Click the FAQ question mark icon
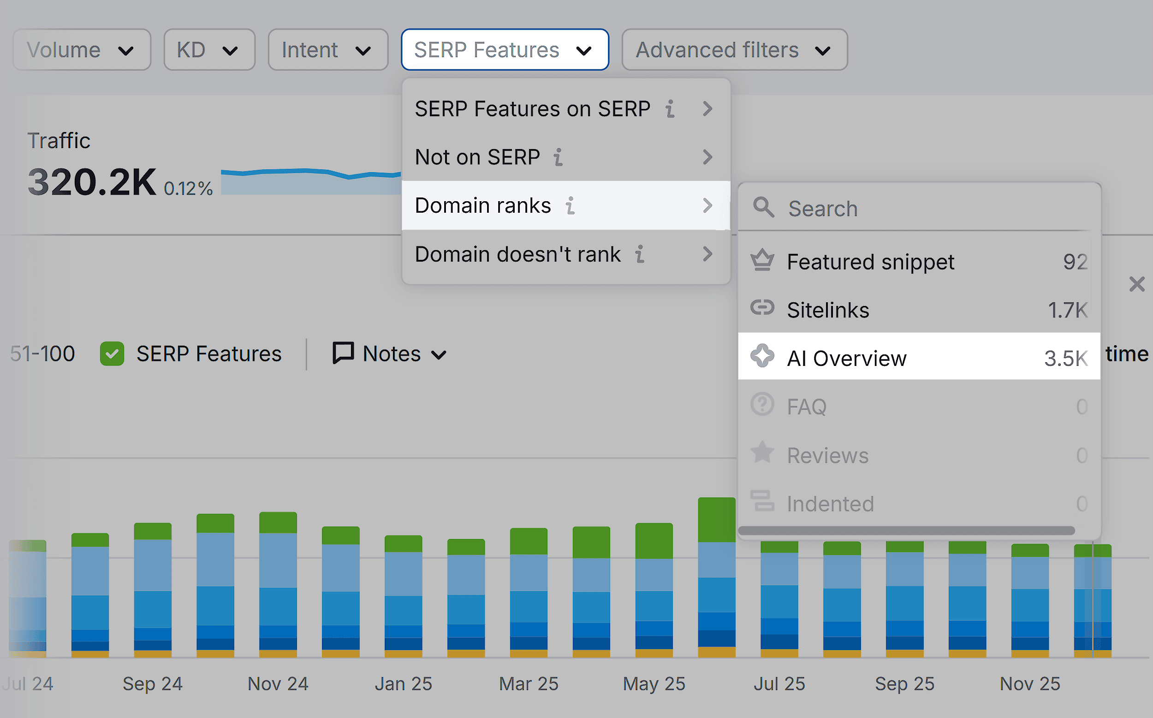 (x=763, y=406)
